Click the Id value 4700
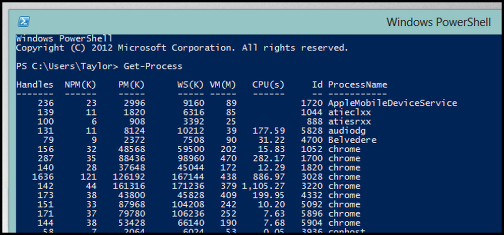The image size is (504, 235). tap(311, 140)
